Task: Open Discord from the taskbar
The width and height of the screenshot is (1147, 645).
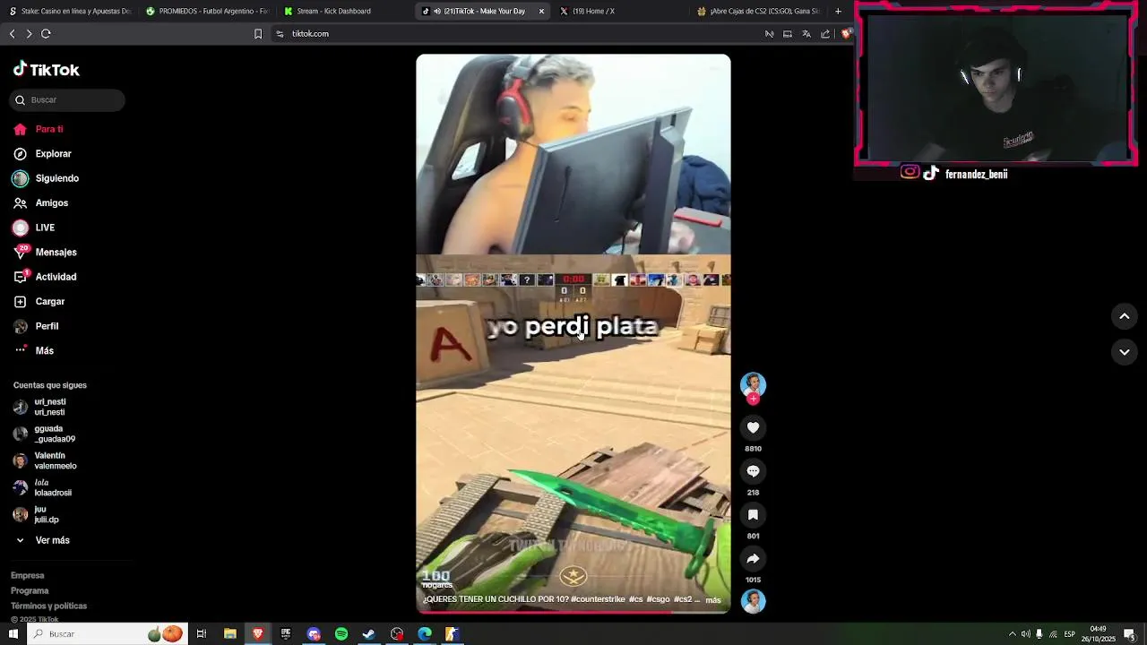Action: click(x=314, y=634)
